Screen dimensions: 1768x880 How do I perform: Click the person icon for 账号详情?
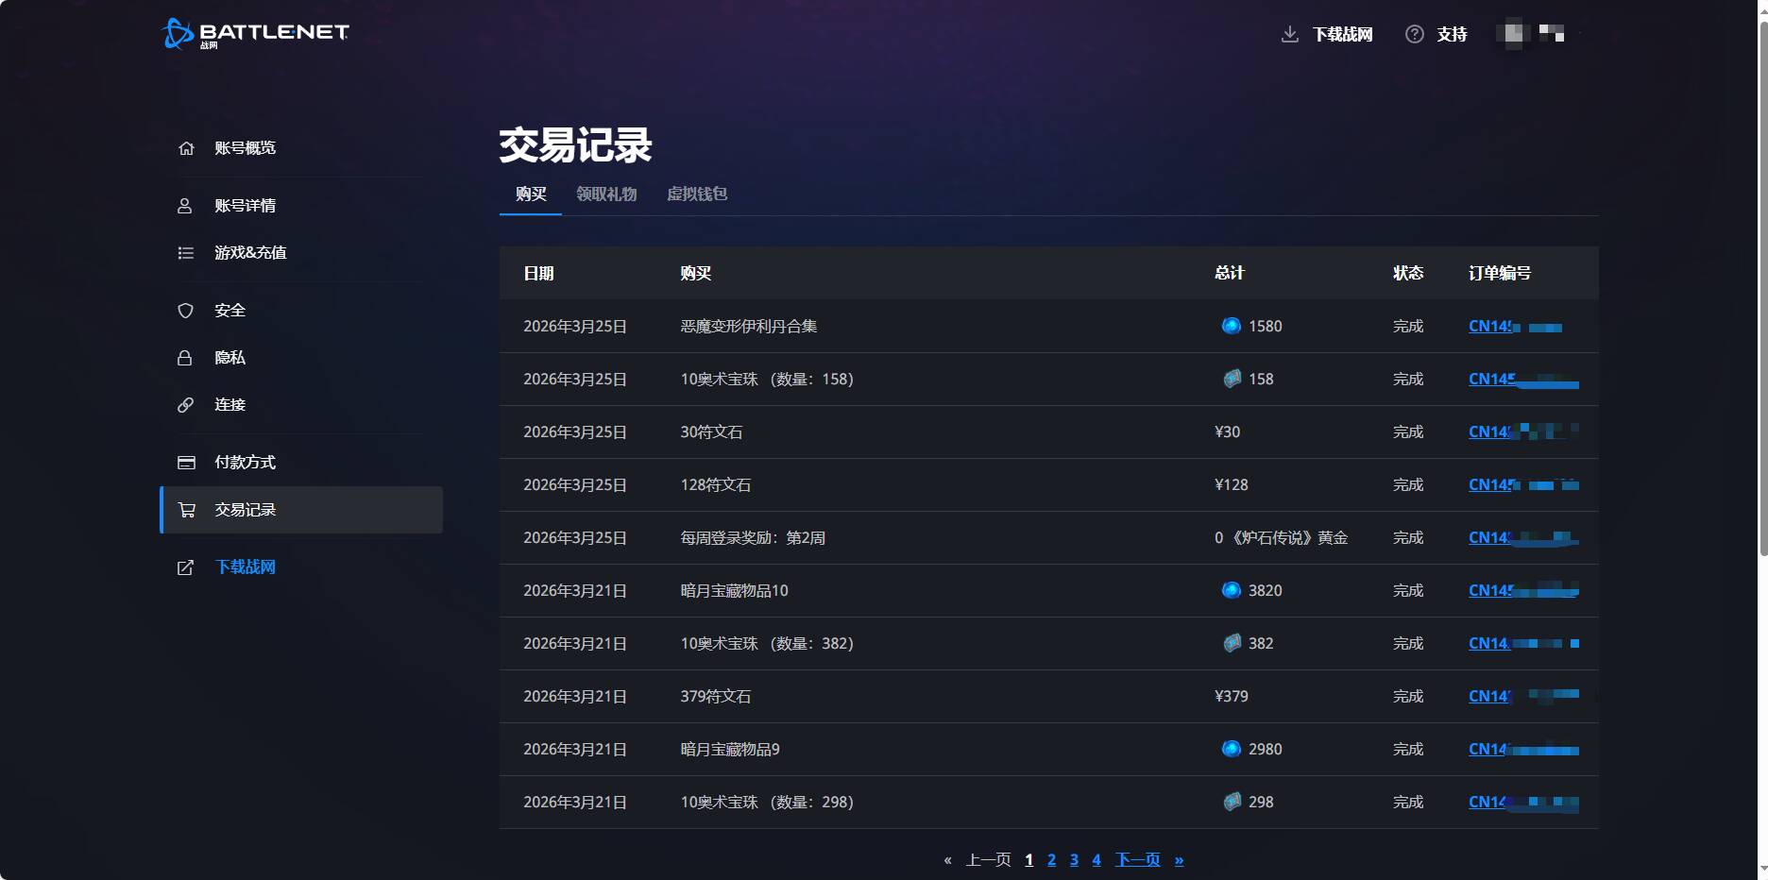[185, 206]
